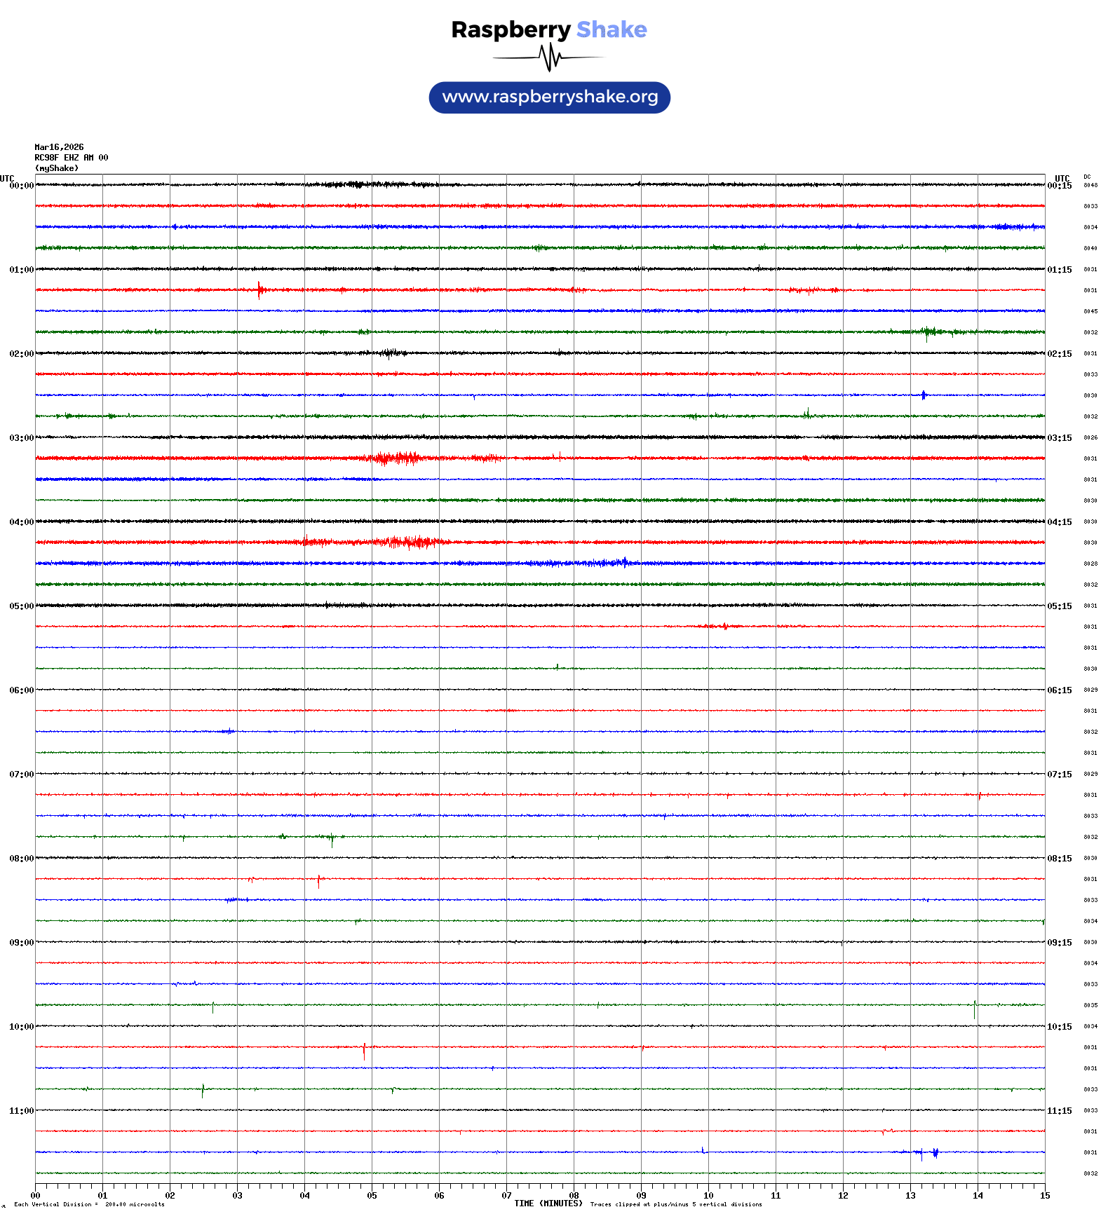
Task: Open the www.raspberryshake.org link button
Action: [x=549, y=97]
